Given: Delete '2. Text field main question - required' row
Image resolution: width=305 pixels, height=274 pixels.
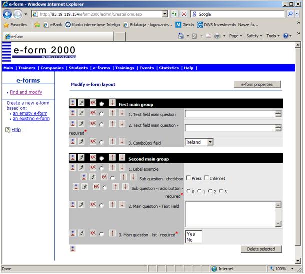Looking at the screenshot, I should click(x=93, y=124).
